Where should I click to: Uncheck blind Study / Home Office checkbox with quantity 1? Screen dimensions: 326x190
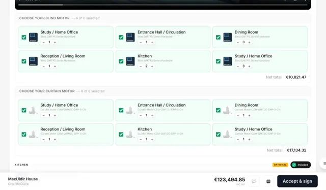pyautogui.click(x=24, y=37)
